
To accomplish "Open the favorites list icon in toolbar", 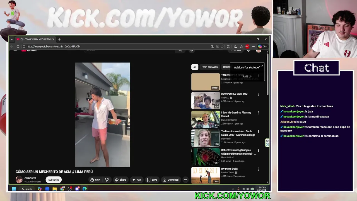I will coord(241,47).
